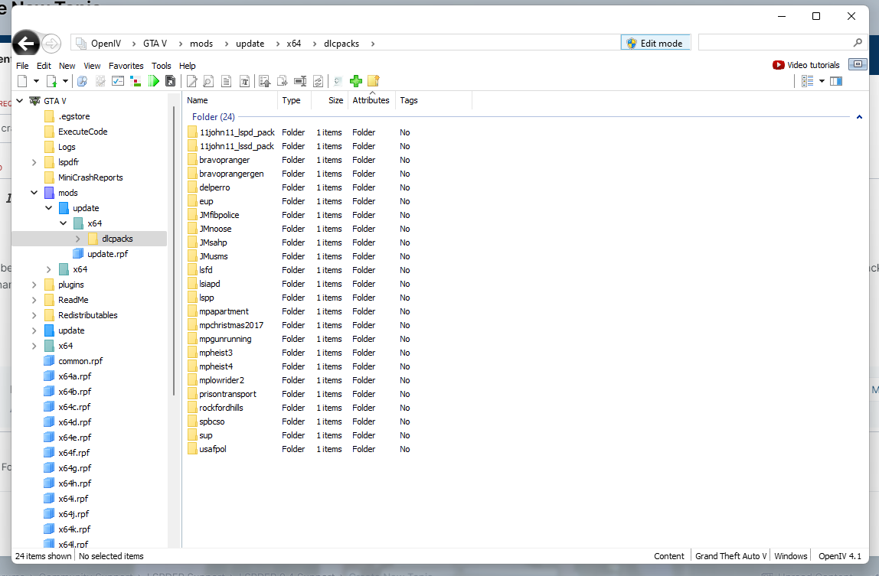The width and height of the screenshot is (879, 576).
Task: Toggle the preview pane layout icon
Action: point(836,81)
